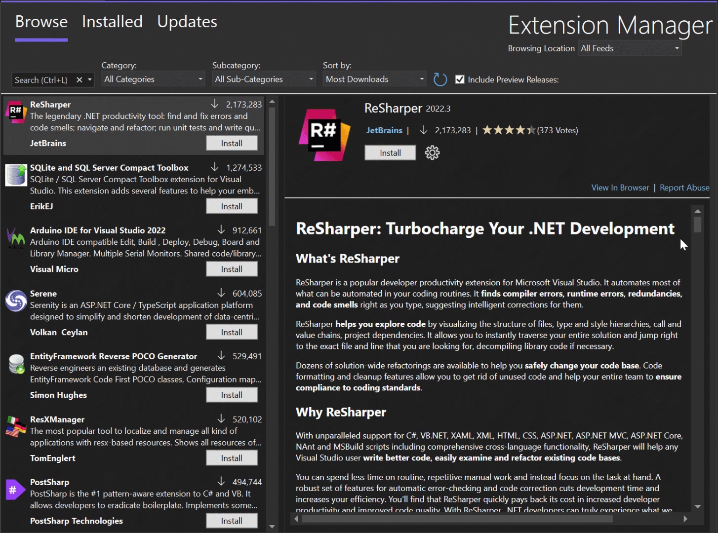
Task: Select the SQLite and SQL Server Compact Toolbox title
Action: [x=109, y=168]
